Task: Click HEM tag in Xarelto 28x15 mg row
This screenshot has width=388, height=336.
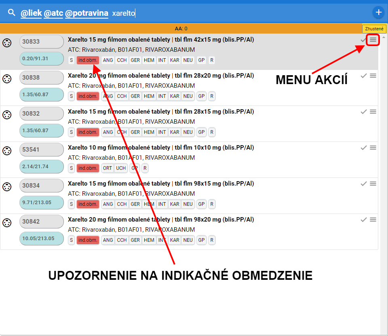Action: (149, 132)
